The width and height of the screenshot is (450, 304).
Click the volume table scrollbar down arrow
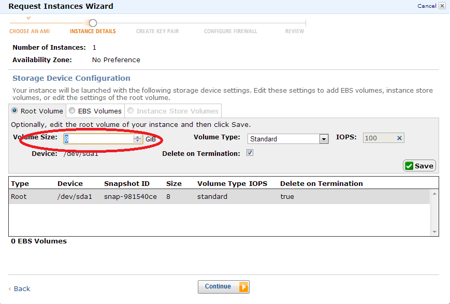[434, 231]
